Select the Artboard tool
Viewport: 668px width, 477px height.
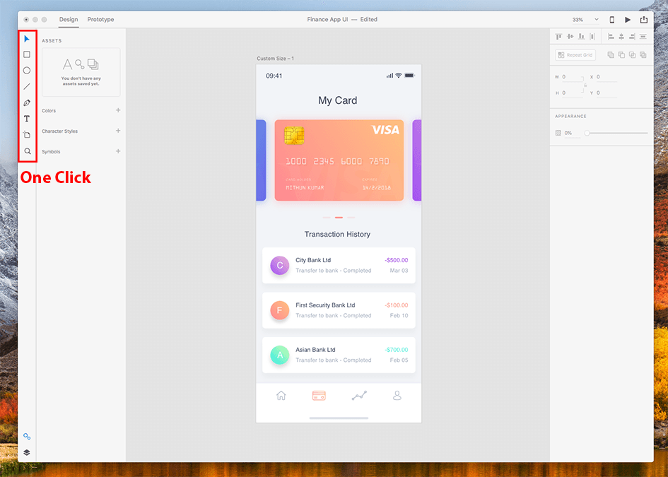click(27, 134)
